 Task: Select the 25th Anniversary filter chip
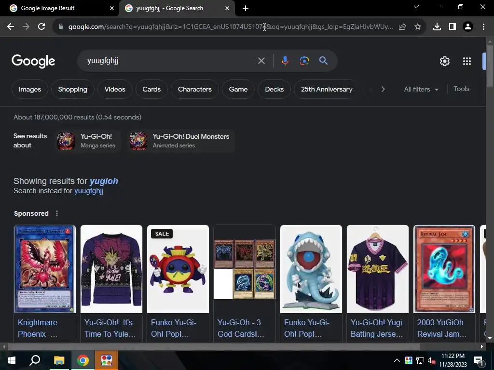pos(327,89)
